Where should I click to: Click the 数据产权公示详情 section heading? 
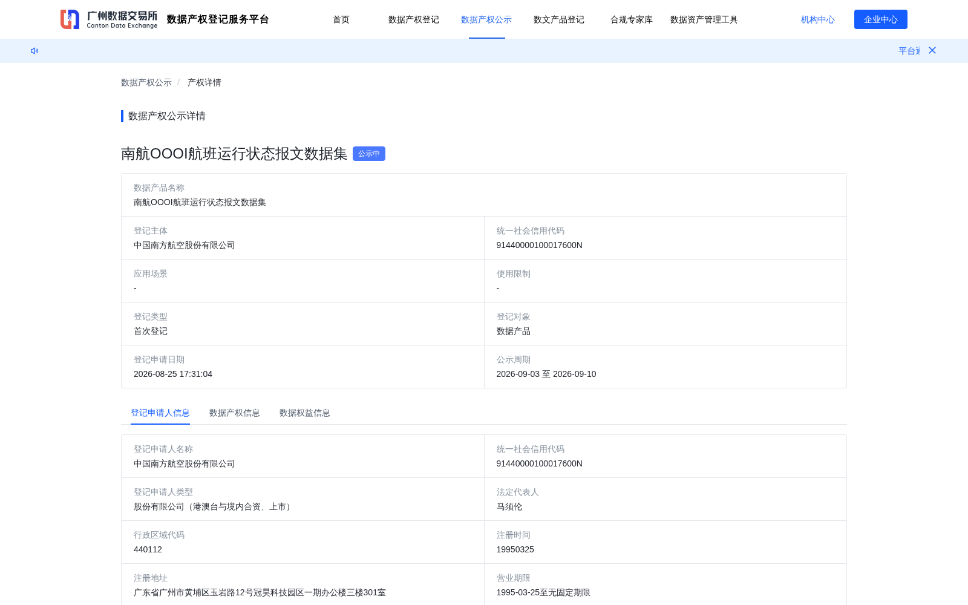point(167,116)
